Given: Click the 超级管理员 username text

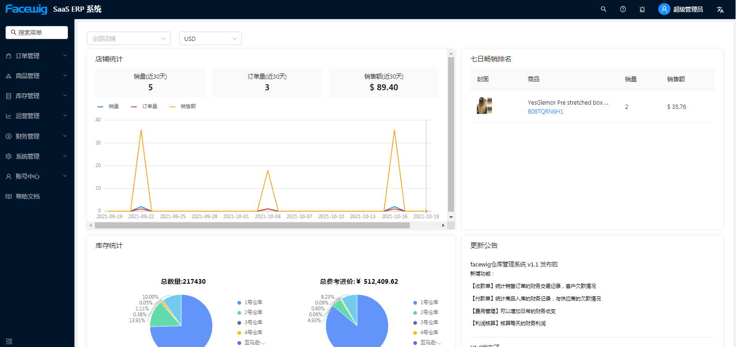Looking at the screenshot, I should point(688,10).
